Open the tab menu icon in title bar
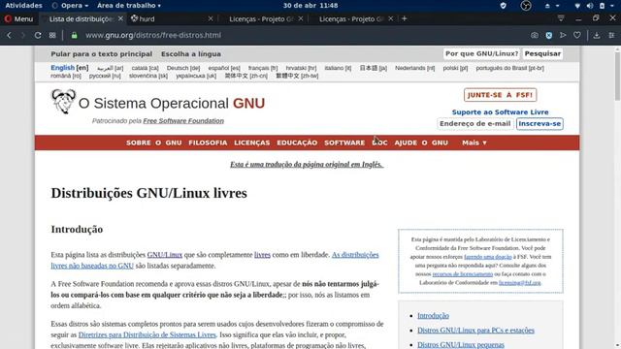The height and width of the screenshot is (349, 621). coord(561,18)
